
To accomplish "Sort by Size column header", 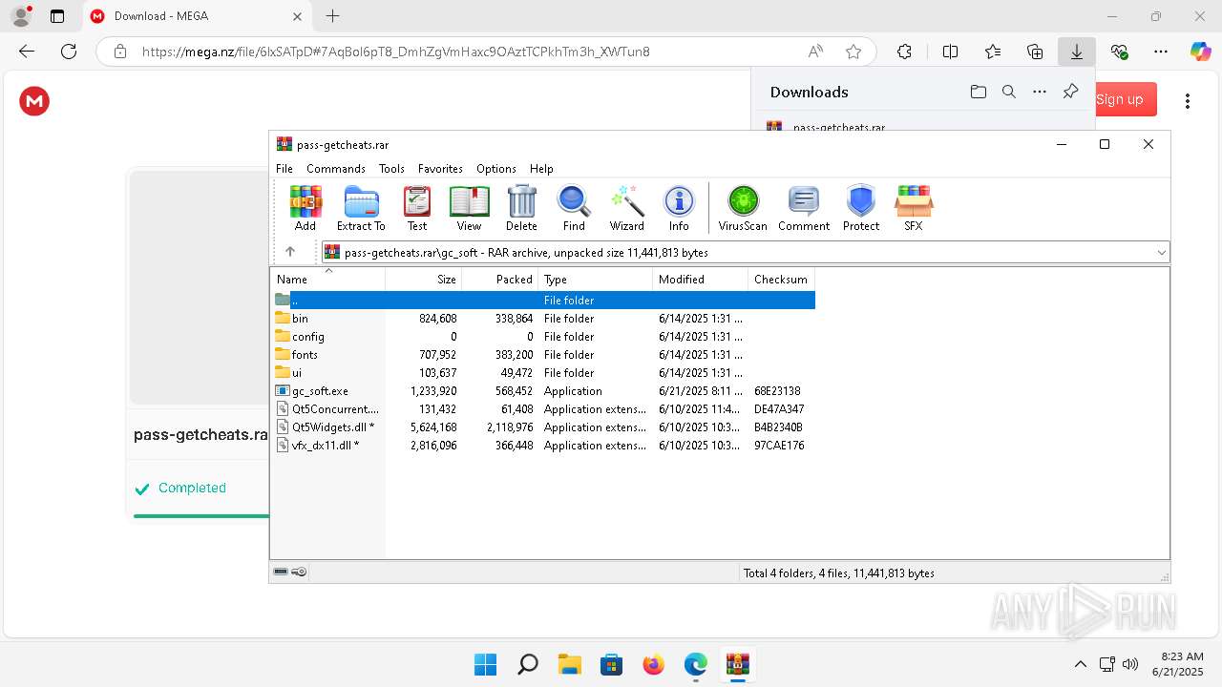I will click(424, 280).
